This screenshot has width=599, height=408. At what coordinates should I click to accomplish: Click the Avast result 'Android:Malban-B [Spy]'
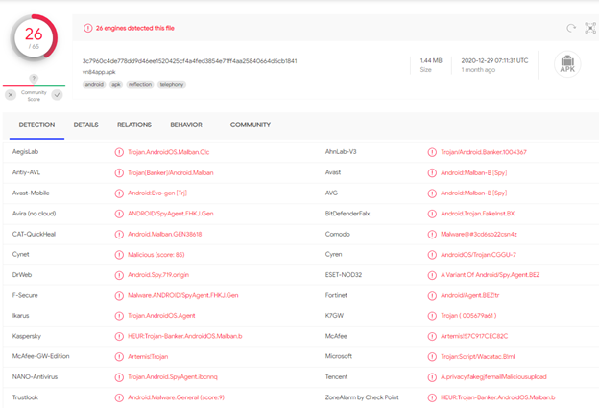(473, 172)
